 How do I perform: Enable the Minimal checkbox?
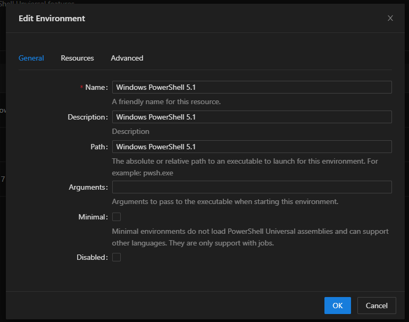[x=116, y=217]
